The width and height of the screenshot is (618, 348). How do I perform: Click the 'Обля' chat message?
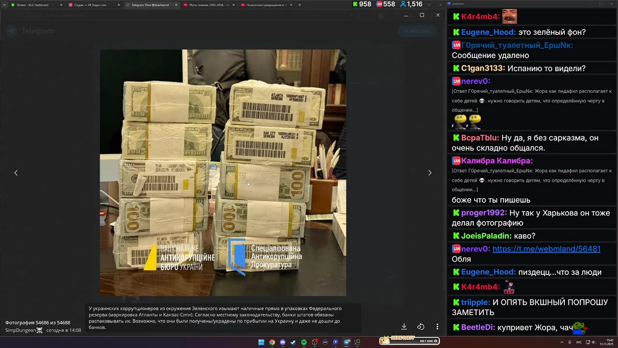pos(461,259)
